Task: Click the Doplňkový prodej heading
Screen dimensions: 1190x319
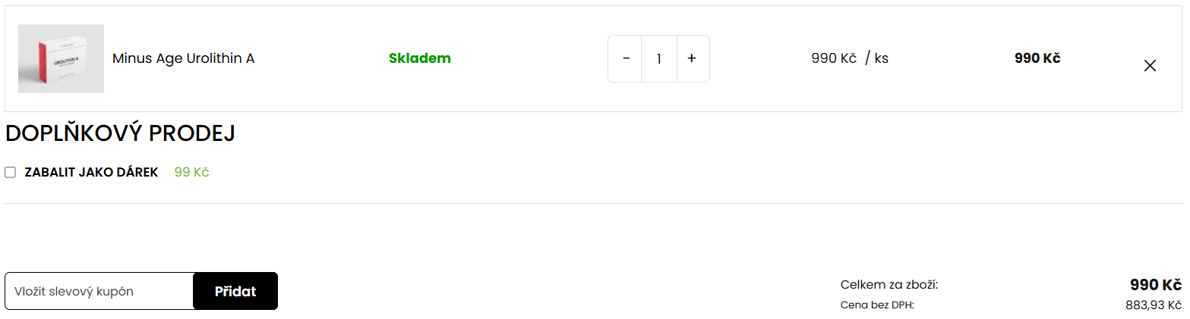Action: [x=120, y=133]
